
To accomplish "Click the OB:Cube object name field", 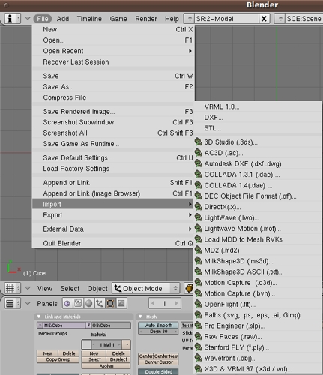I will click(x=111, y=325).
